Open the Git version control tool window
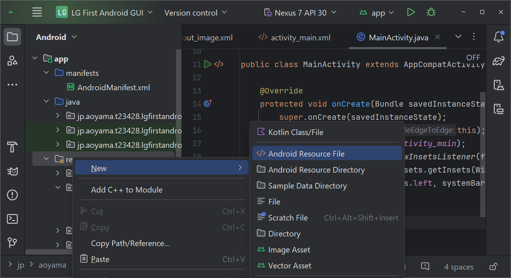511x278 pixels. 12,242
